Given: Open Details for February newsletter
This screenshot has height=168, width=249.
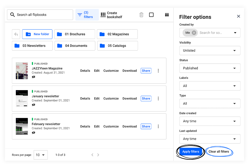Looking at the screenshot, I should click(85, 126).
